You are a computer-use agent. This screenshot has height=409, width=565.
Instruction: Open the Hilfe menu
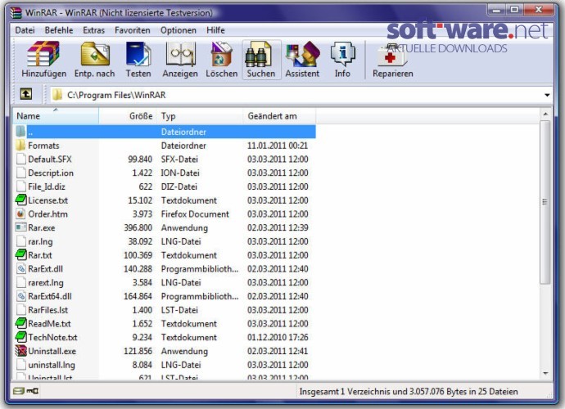(215, 30)
